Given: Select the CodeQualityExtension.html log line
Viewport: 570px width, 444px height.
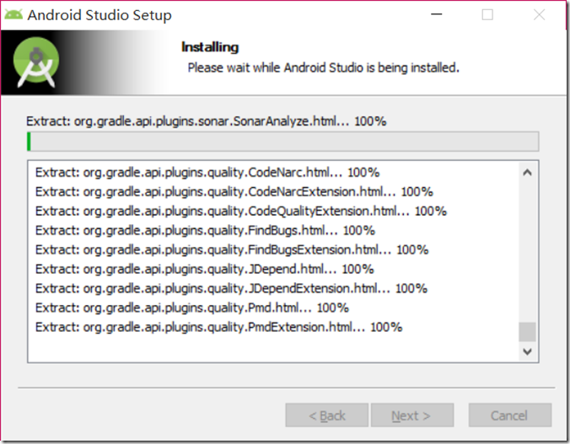Looking at the screenshot, I should 240,211.
